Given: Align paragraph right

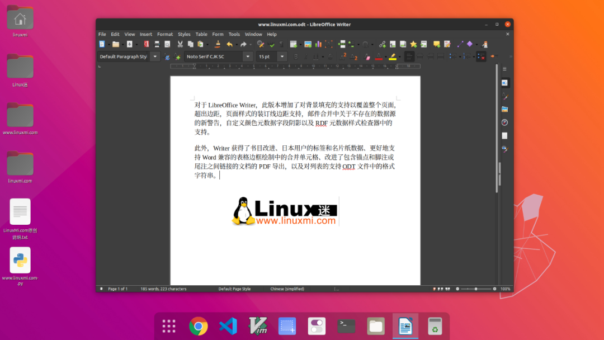Looking at the screenshot, I should tap(430, 56).
